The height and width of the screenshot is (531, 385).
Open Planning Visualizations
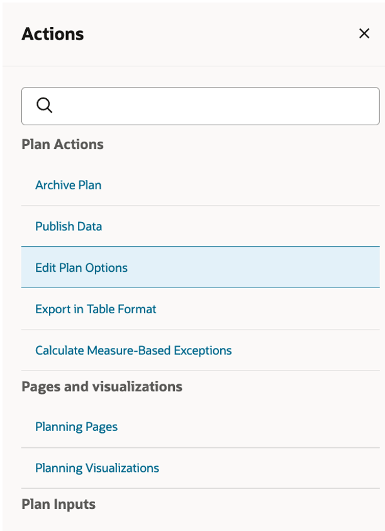pos(97,468)
